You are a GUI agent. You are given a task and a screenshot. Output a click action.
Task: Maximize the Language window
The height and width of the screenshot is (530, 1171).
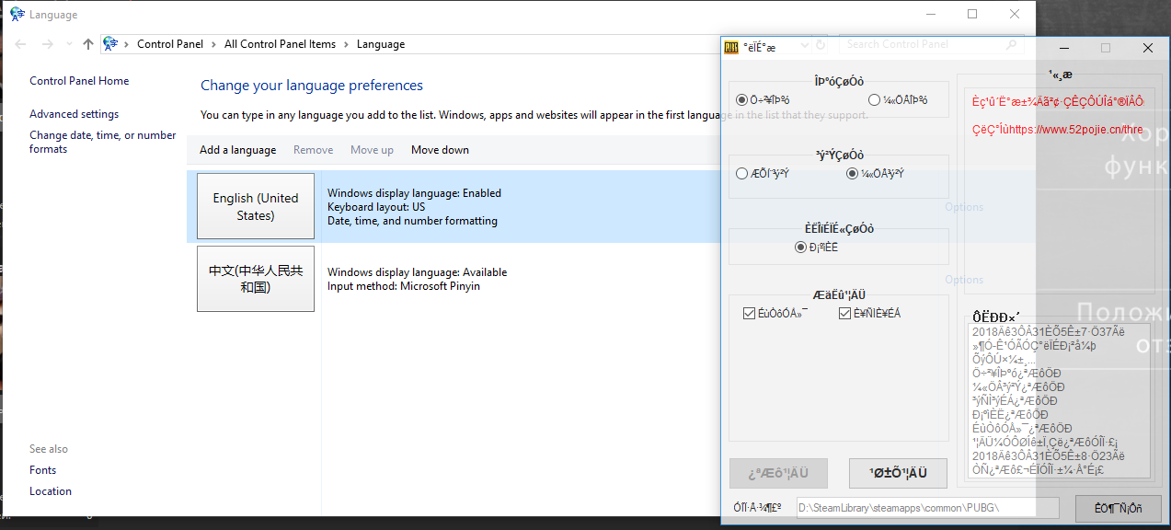tap(972, 14)
